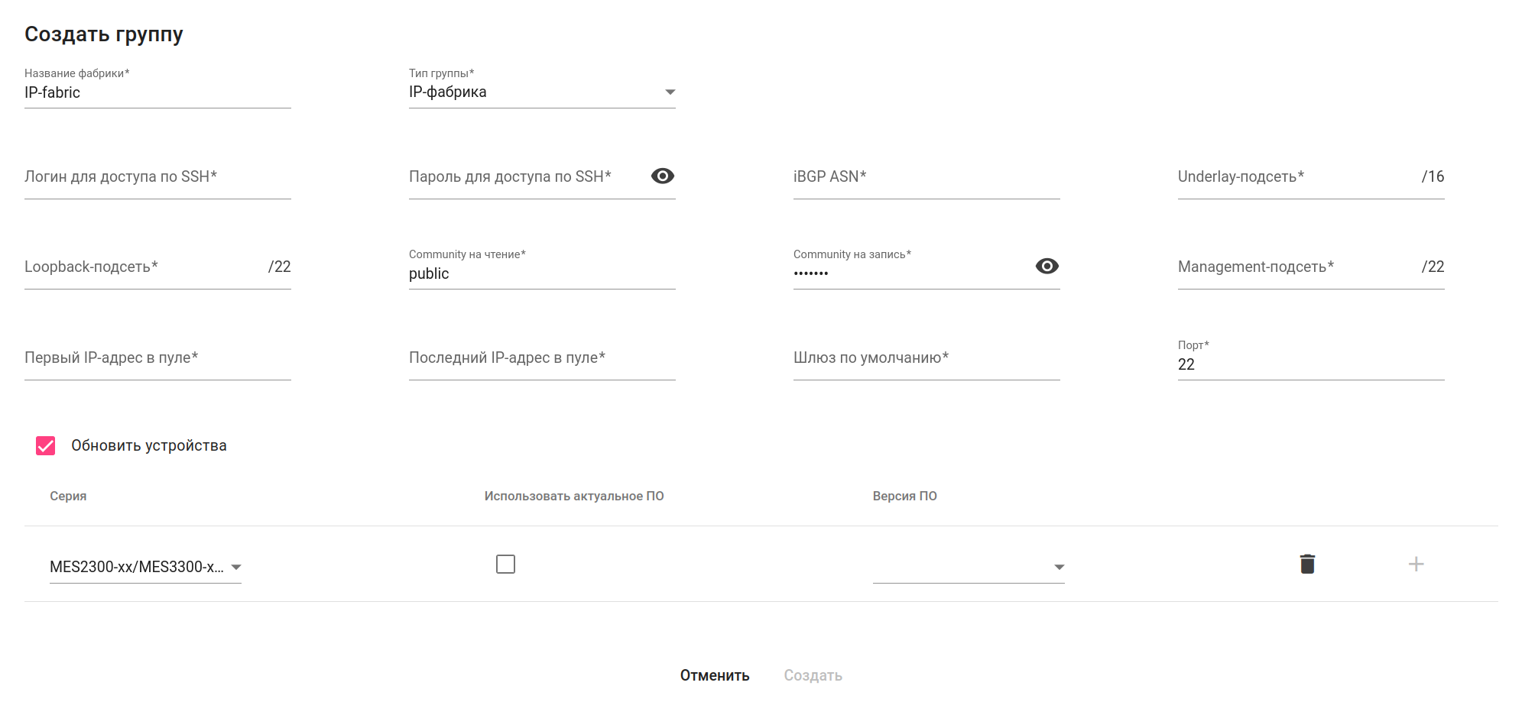The width and height of the screenshot is (1522, 702).
Task: Click the Отменить button
Action: point(714,675)
